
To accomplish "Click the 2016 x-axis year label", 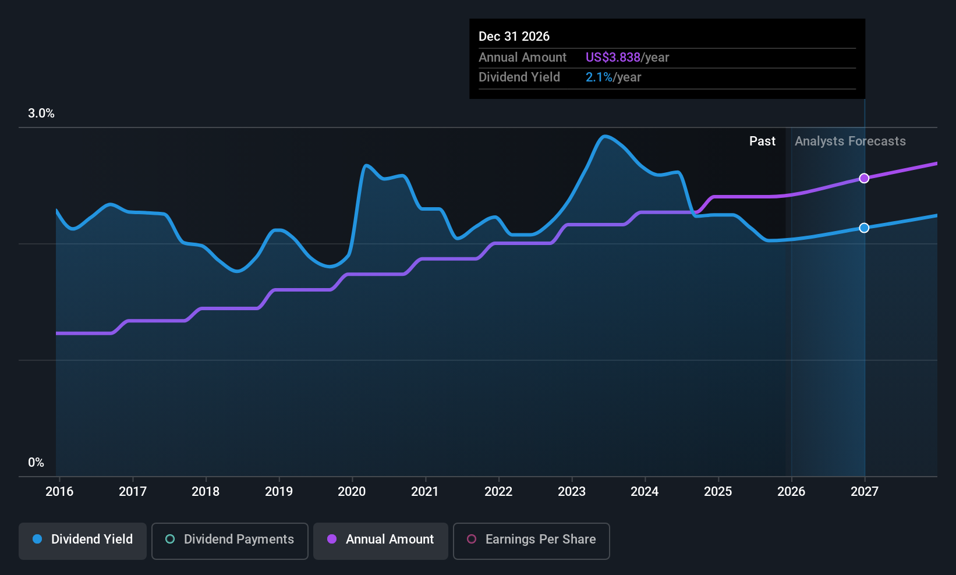I will 59,492.
